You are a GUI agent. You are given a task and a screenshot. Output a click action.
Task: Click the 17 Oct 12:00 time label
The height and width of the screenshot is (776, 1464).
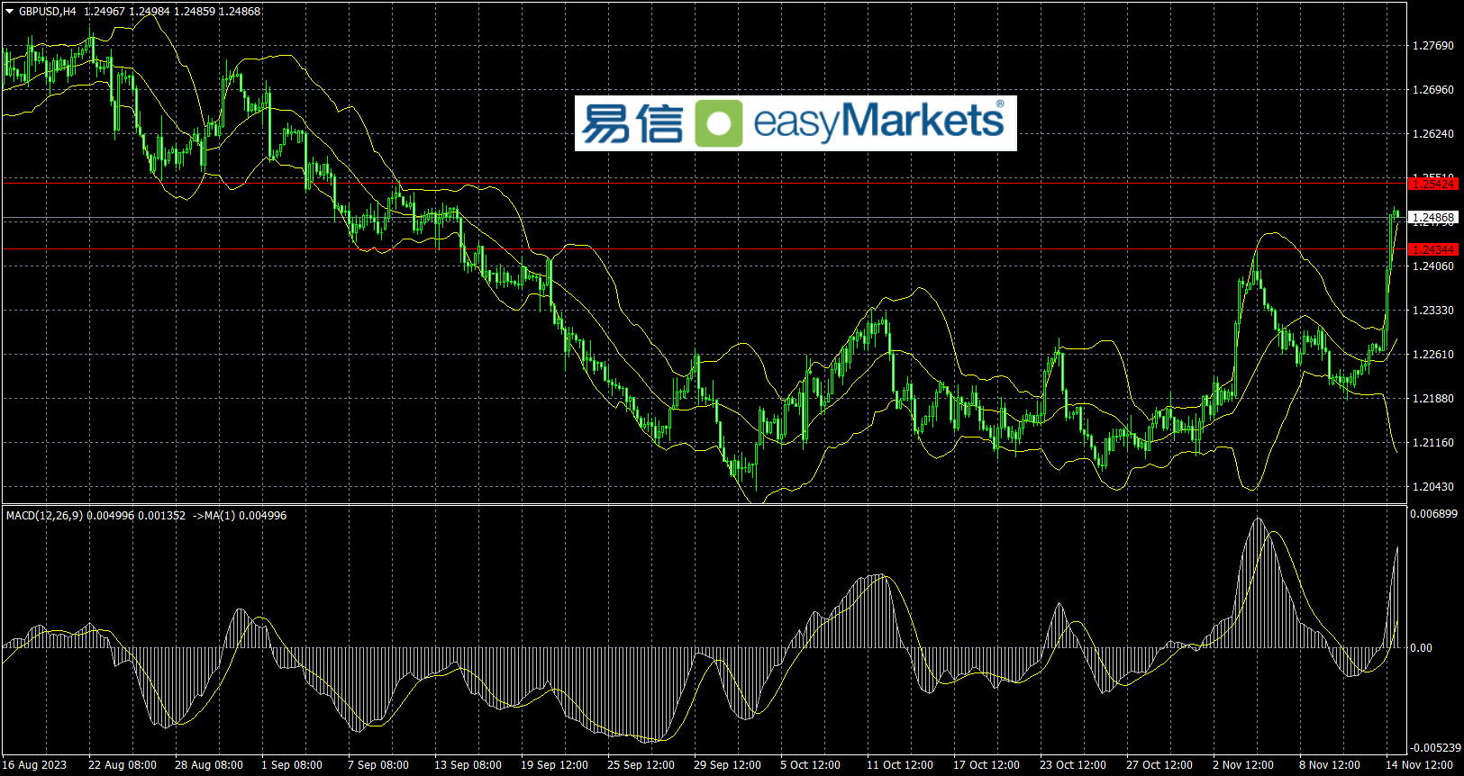pyautogui.click(x=987, y=765)
